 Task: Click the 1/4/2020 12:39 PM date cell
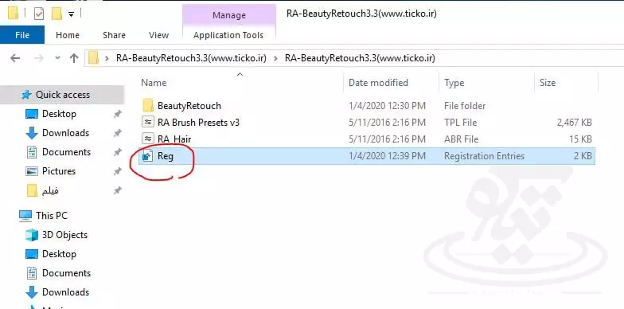[x=387, y=156]
